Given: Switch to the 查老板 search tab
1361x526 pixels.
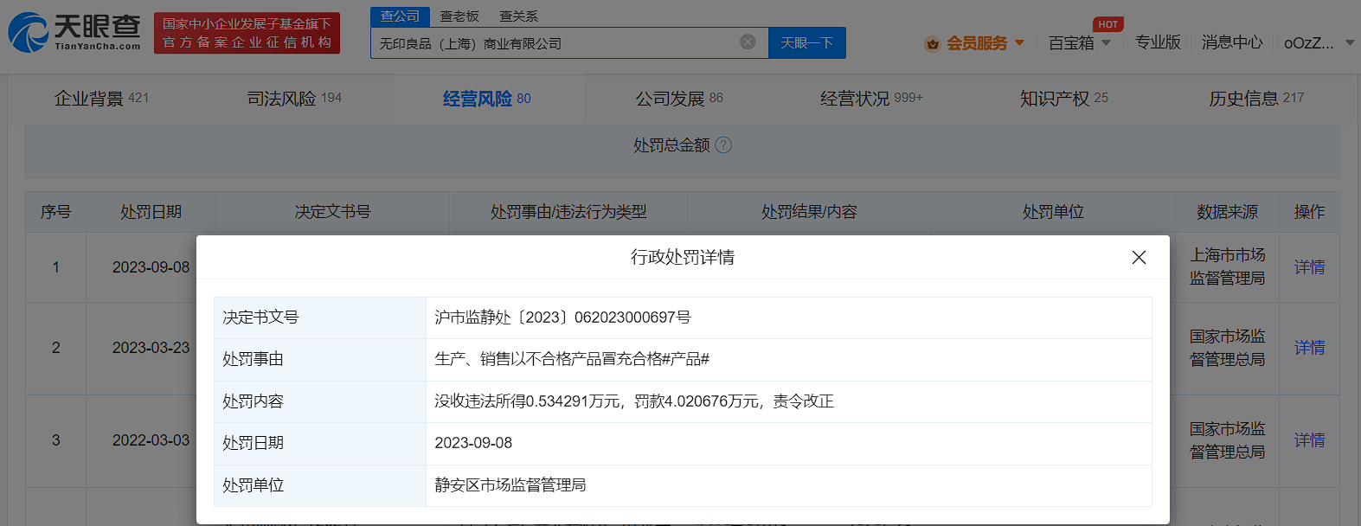Looking at the screenshot, I should 459,16.
